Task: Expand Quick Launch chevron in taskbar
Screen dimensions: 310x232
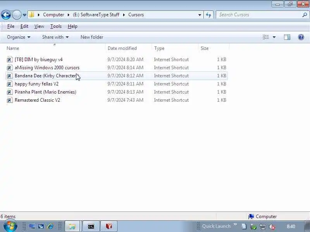Action: (235, 224)
